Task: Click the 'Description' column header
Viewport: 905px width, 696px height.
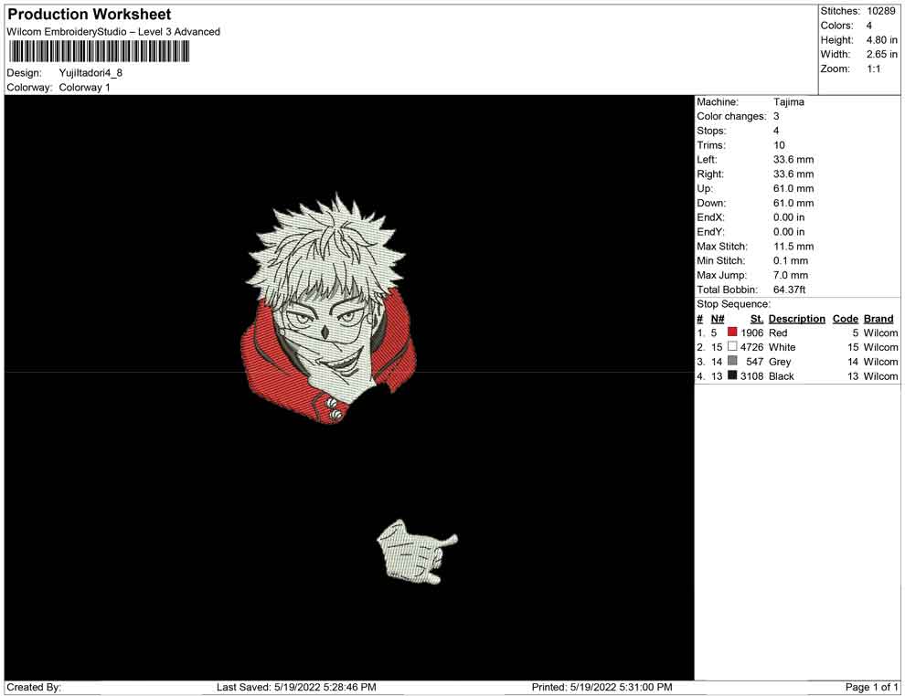Action: (x=796, y=319)
